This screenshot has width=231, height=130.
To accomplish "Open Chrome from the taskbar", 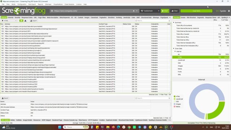I will (x=129, y=127).
